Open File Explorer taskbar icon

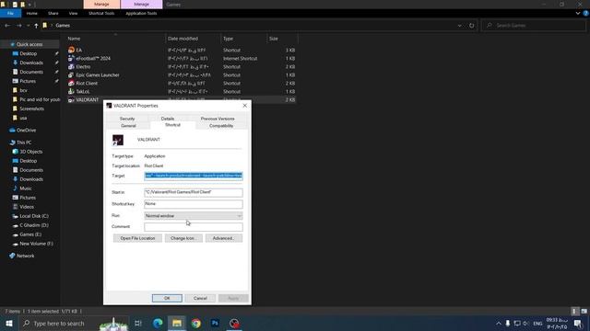(177, 323)
